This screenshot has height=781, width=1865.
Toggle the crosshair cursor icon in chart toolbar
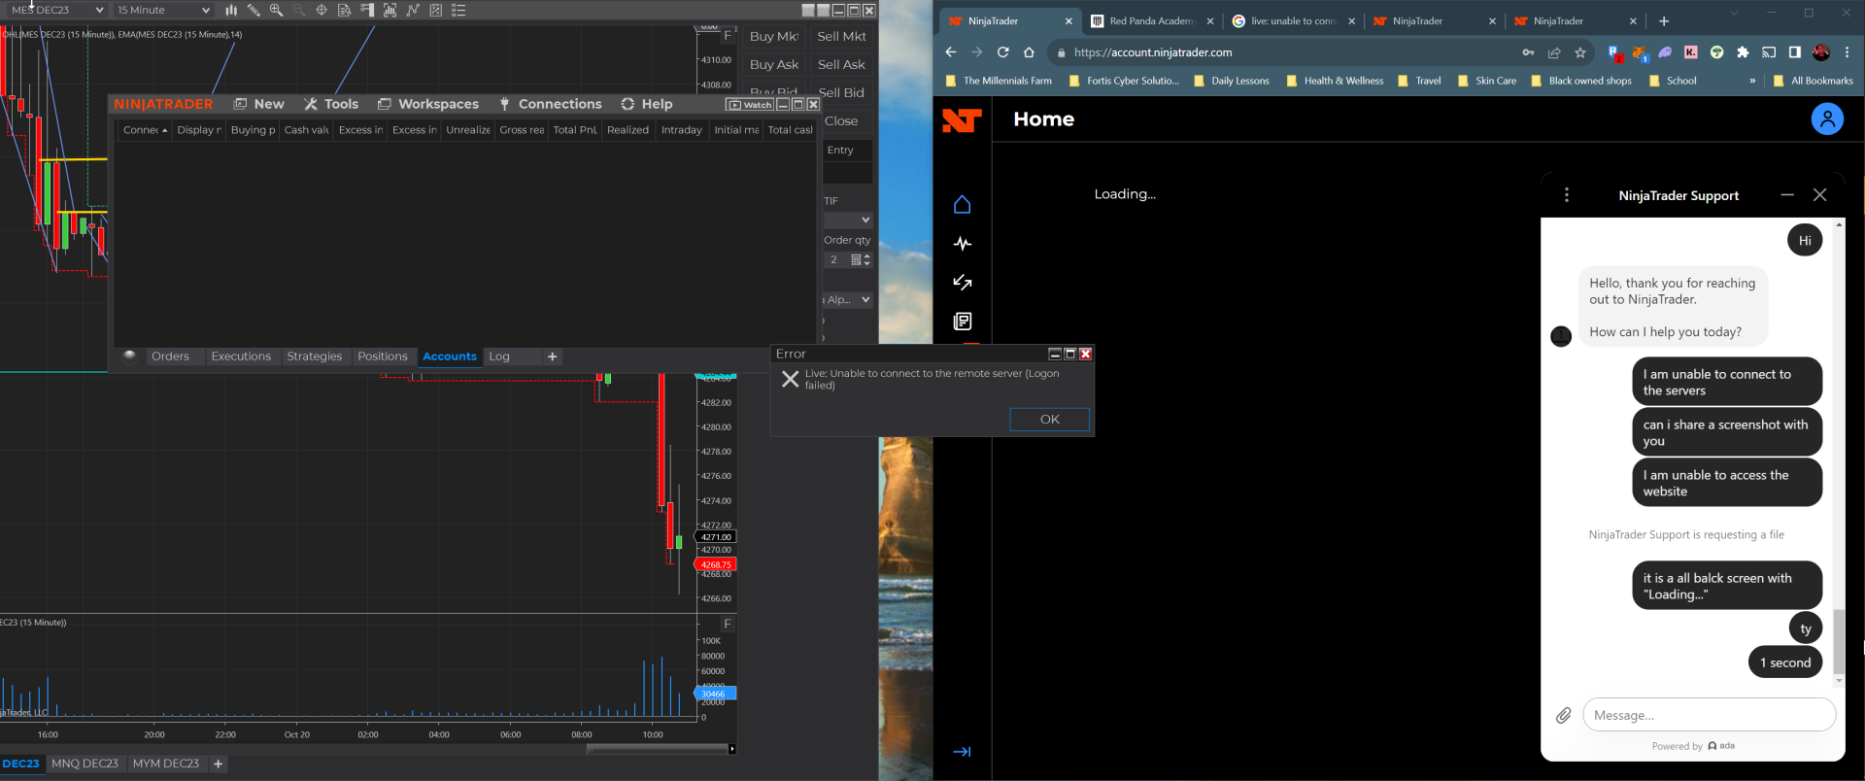(x=322, y=10)
